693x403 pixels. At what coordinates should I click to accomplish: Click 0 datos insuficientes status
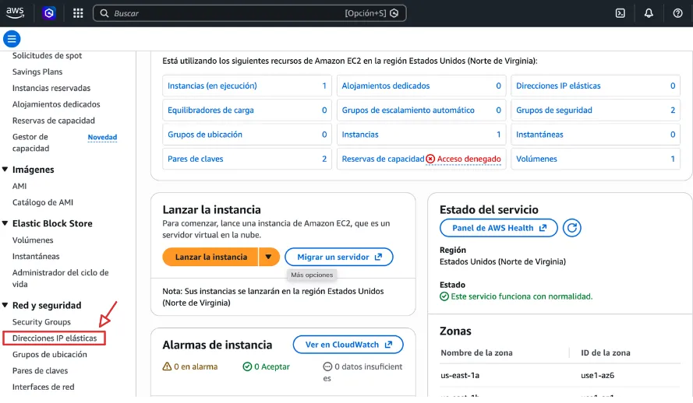[x=362, y=372]
